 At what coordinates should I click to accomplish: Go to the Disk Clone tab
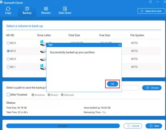click(x=65, y=11)
